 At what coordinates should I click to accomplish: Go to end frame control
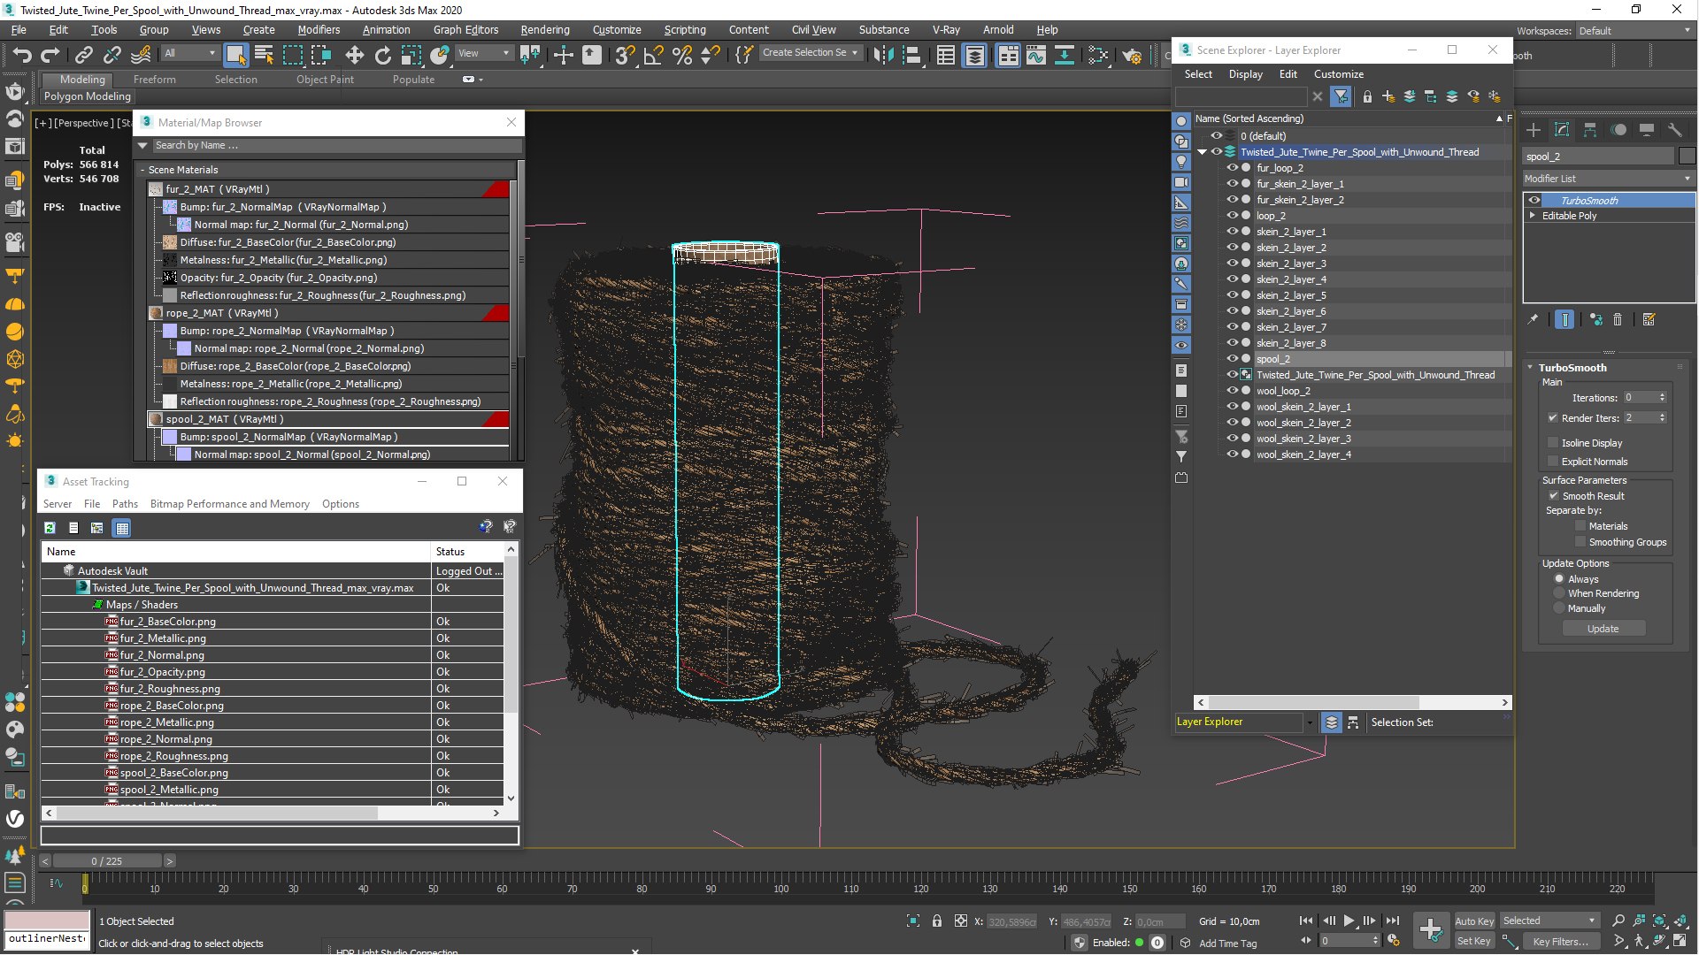click(1393, 921)
